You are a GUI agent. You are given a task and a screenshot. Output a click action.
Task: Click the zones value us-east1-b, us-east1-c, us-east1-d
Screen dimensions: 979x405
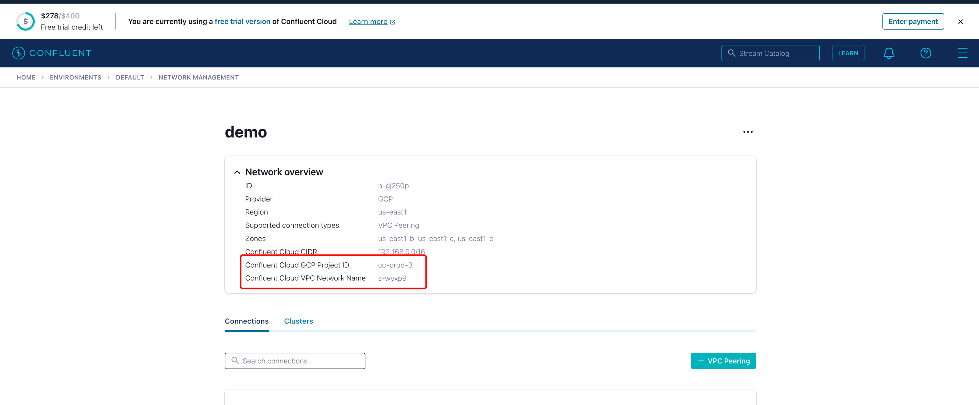pyautogui.click(x=435, y=239)
